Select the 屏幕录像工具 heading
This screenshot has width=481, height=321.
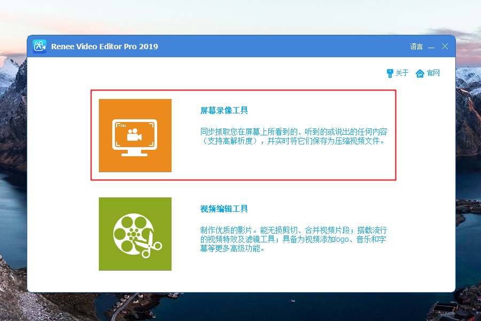[x=224, y=111]
